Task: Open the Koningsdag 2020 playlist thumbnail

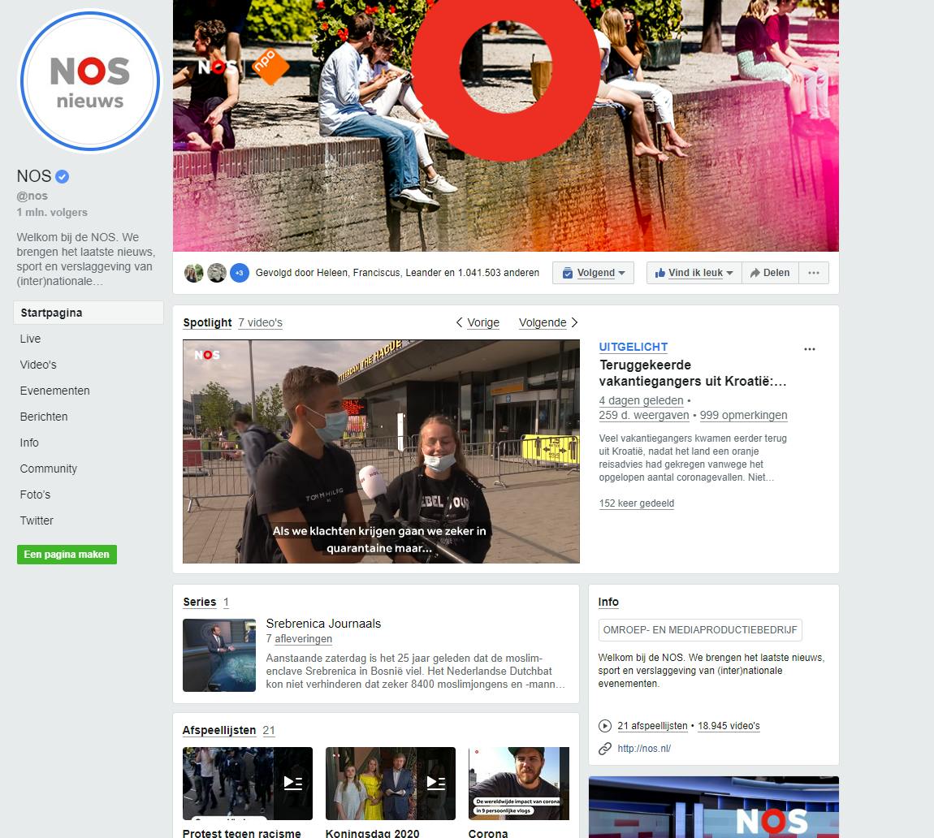Action: coord(391,783)
